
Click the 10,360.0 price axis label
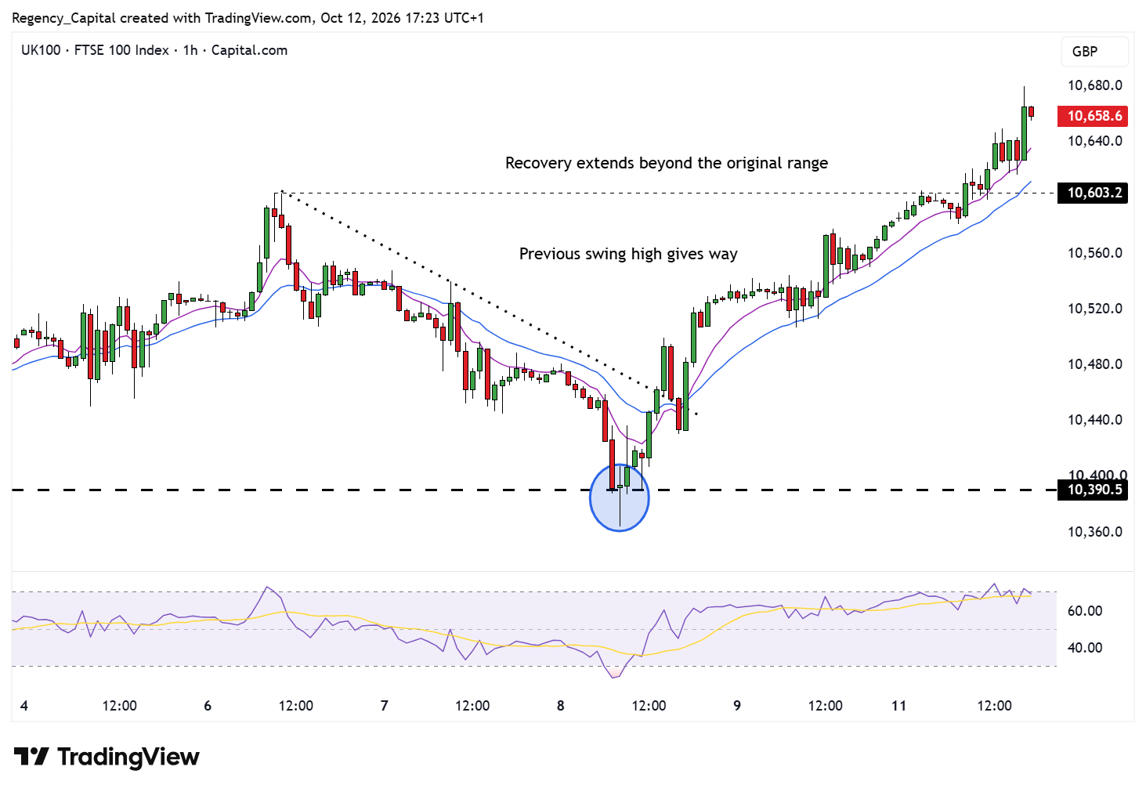pos(1094,532)
